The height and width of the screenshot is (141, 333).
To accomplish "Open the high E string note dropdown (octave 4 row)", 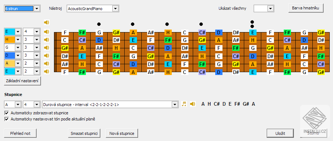I will [x=18, y=32].
